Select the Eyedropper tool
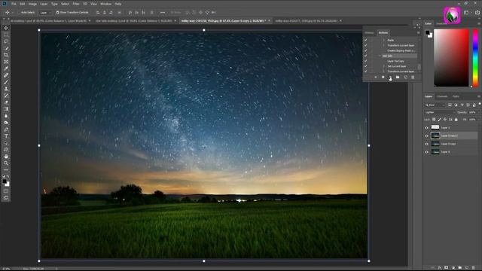 (x=6, y=69)
